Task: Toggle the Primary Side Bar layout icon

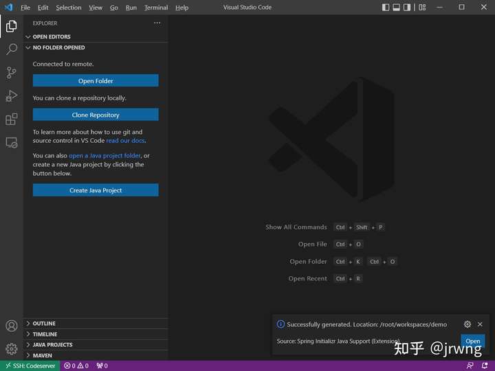Action: 386,8
